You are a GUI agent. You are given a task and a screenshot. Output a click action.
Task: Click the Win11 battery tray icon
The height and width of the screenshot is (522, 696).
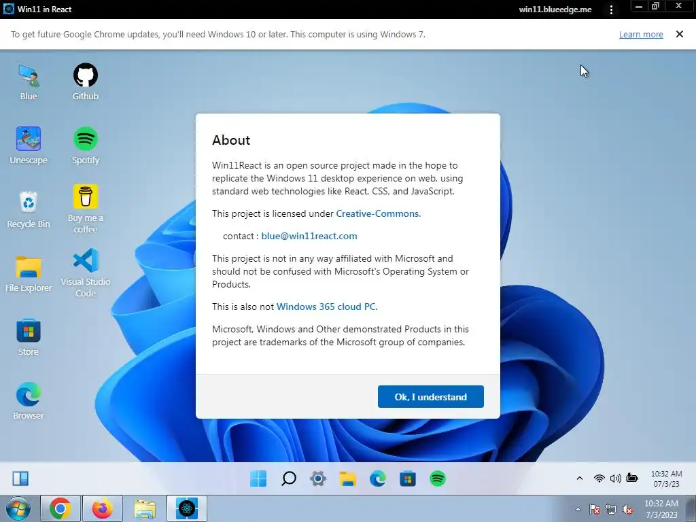coord(631,478)
